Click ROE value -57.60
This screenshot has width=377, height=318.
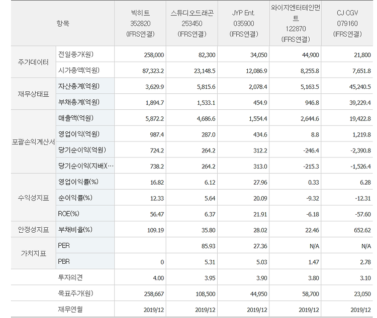(363, 214)
